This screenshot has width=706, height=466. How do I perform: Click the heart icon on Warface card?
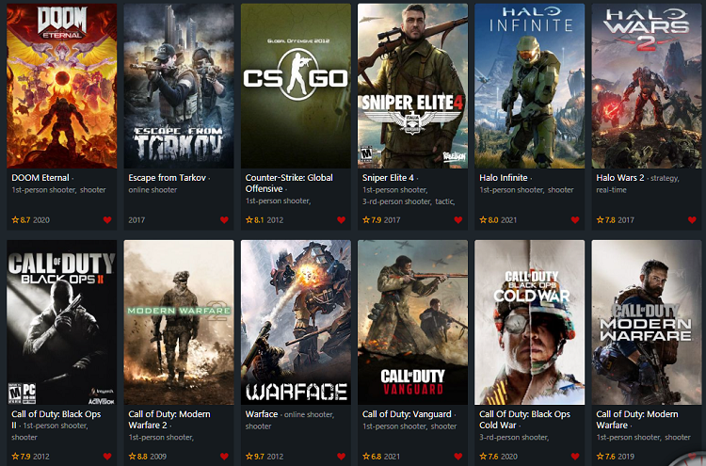tap(342, 456)
